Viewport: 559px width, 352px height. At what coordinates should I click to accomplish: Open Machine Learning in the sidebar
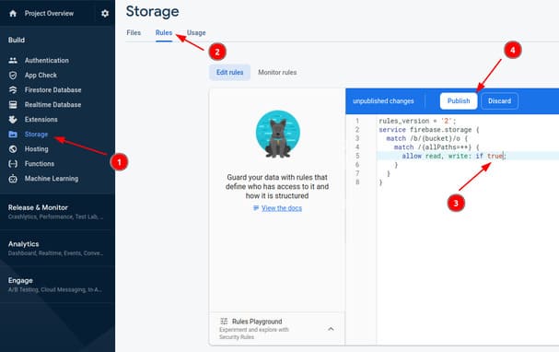pyautogui.click(x=52, y=179)
